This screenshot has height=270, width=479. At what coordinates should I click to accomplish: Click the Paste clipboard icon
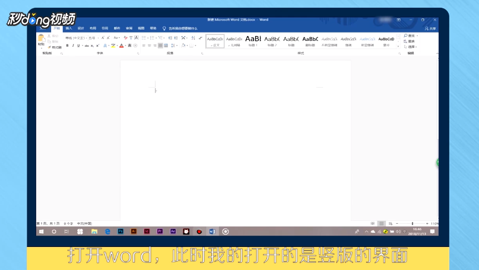tap(41, 38)
